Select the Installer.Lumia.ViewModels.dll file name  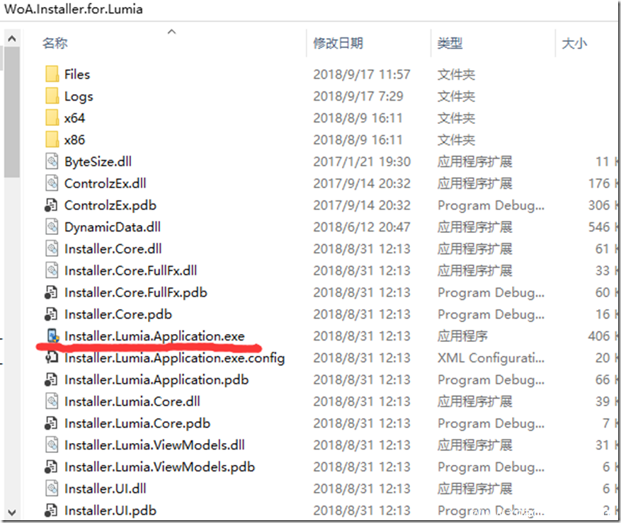coord(154,444)
